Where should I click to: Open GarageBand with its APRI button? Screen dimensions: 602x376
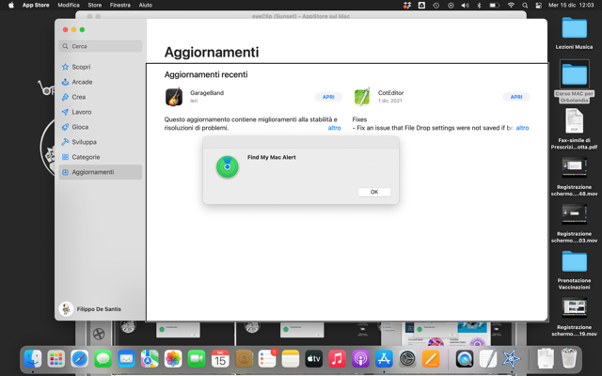[328, 97]
